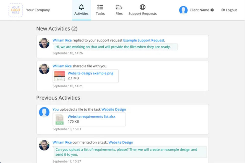The width and height of the screenshot is (245, 163).
Task: Open Website Design link in comment activity
Action: (121, 142)
